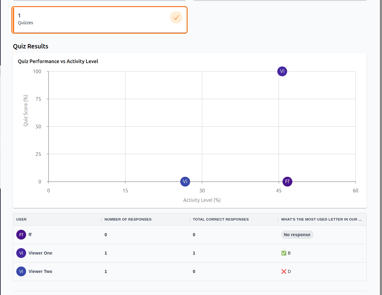382x295 pixels.
Task: Click Viewer One's Vi avatar in the table
Action: 21,253
